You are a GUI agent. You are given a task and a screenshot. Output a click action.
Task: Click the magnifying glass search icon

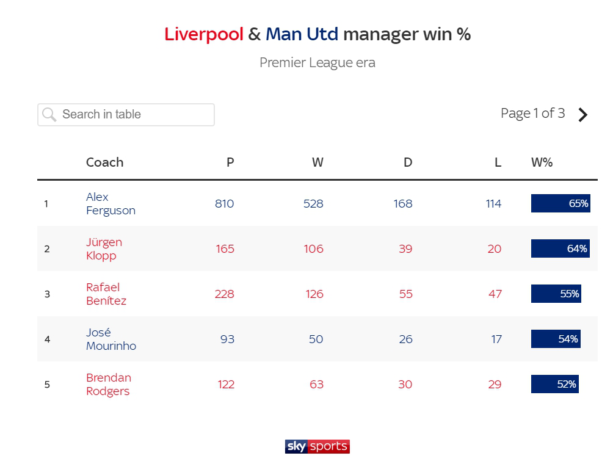(x=49, y=115)
